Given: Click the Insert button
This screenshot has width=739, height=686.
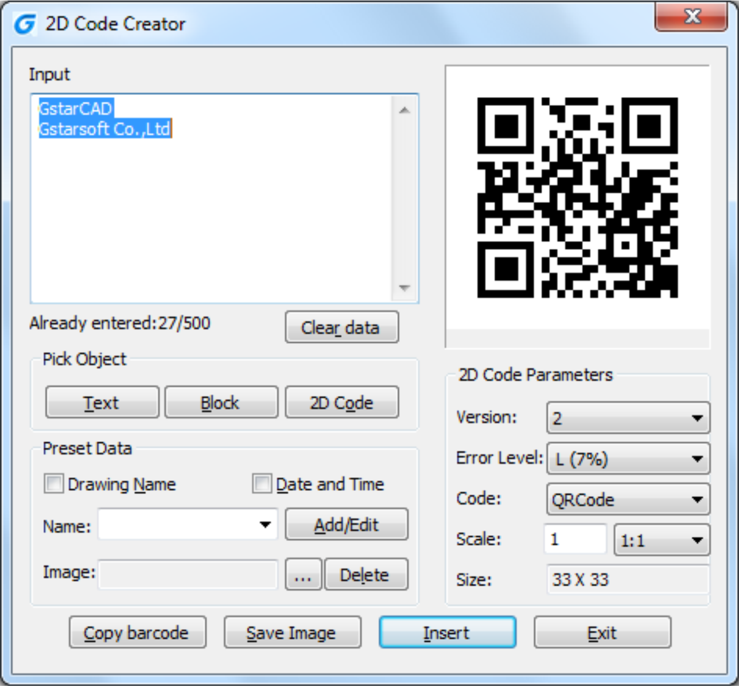Looking at the screenshot, I should point(447,632).
